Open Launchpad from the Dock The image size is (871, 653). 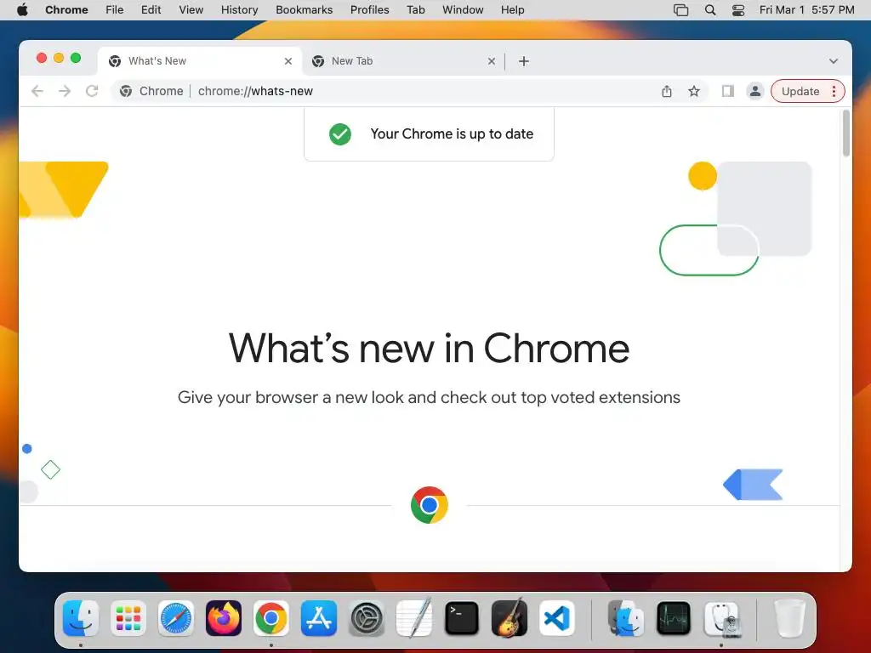tap(128, 618)
